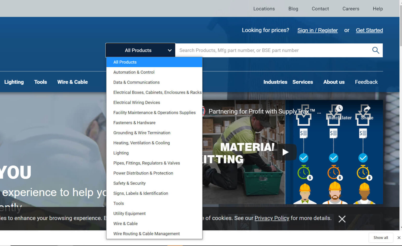Open the Services menu

303,82
